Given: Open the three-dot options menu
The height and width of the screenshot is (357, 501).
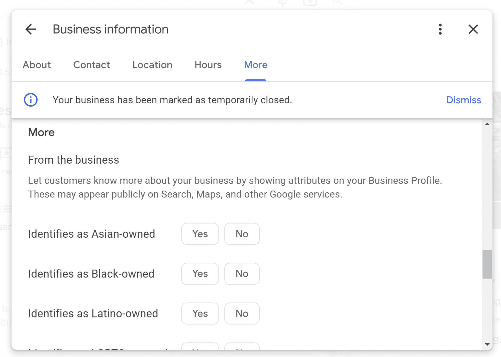Looking at the screenshot, I should [x=440, y=29].
